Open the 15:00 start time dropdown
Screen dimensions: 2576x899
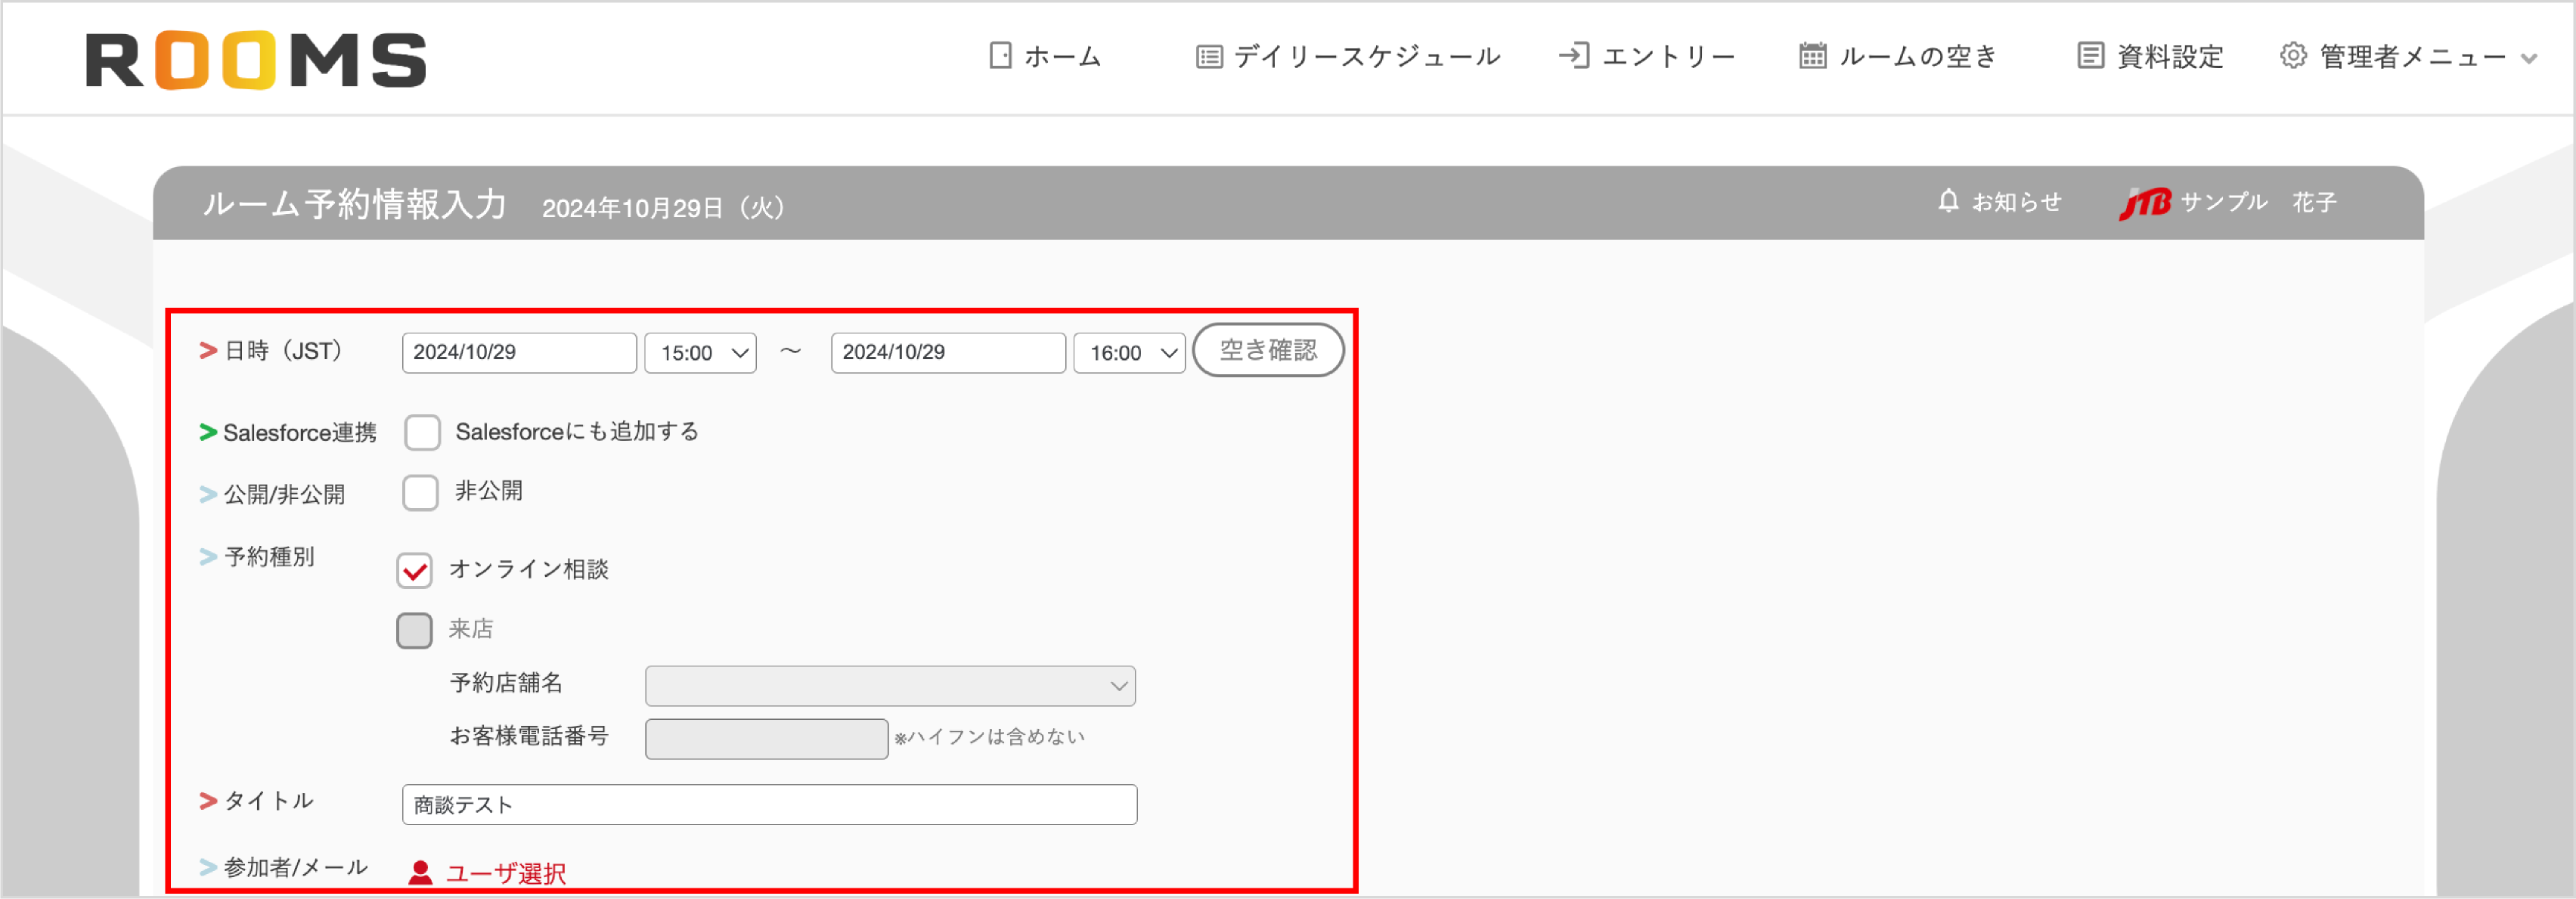tap(700, 352)
